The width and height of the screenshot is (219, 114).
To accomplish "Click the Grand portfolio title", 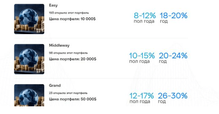I will pos(55,85).
